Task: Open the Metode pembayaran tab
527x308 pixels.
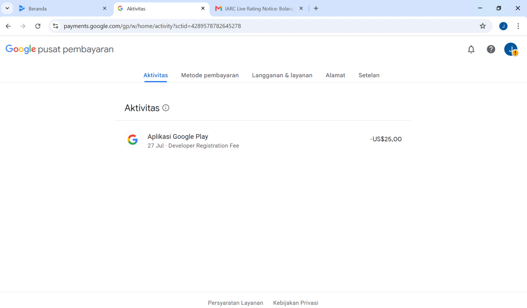Action: [x=210, y=75]
